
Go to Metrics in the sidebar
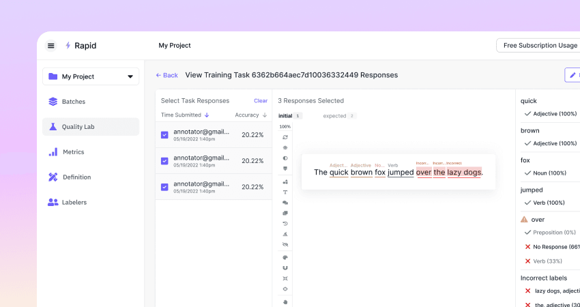73,152
